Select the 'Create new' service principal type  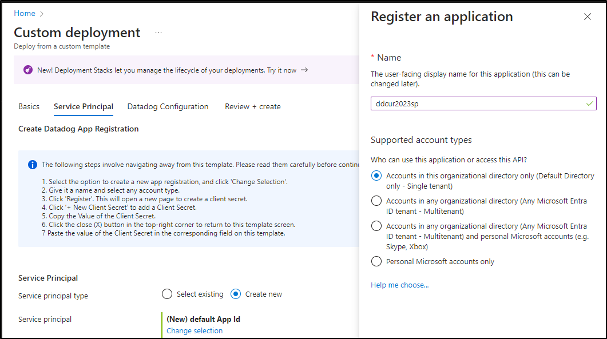click(236, 294)
